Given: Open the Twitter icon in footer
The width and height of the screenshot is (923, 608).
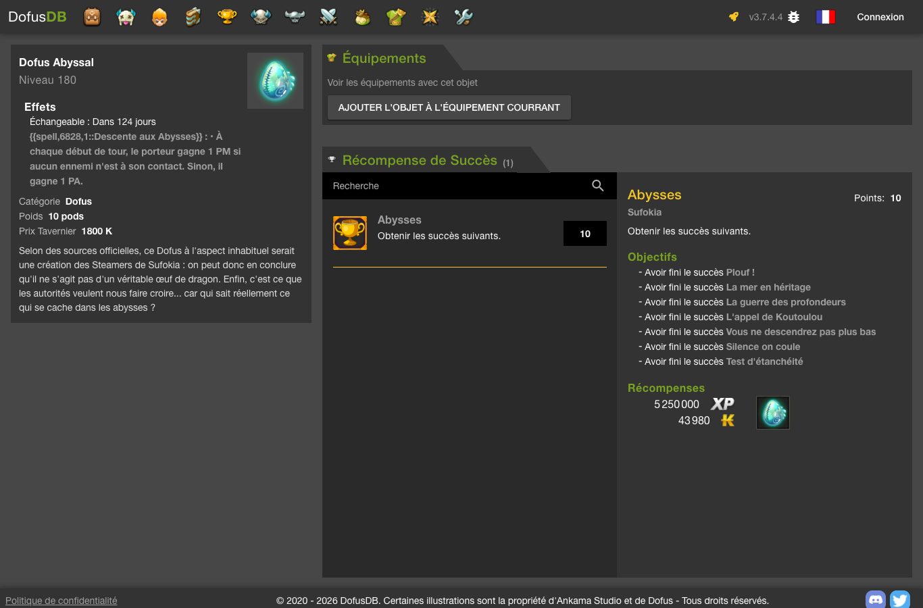Looking at the screenshot, I should tap(900, 599).
